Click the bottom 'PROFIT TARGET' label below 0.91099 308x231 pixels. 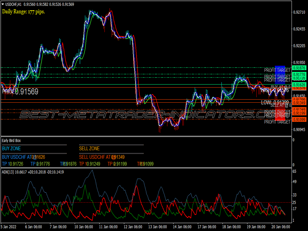[x=277, y=122]
